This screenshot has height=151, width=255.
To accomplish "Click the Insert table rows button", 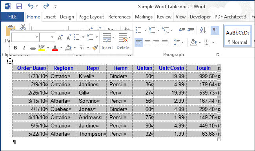I will coord(107,41).
